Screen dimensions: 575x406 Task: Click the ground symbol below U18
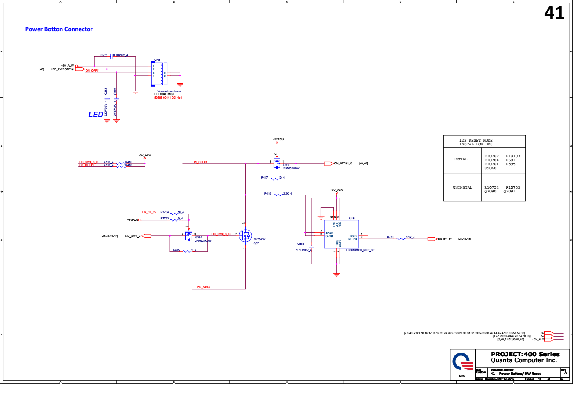336,275
